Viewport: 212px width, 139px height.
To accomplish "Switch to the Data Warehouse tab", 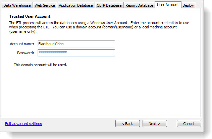I will pos(17,5).
